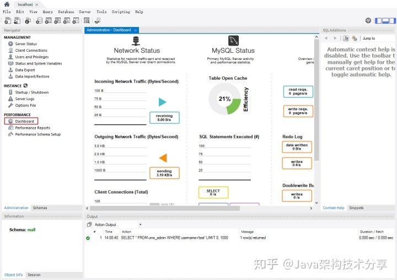Click the home icon tab
Viewport: 397px width, 280px height.
[7, 4]
